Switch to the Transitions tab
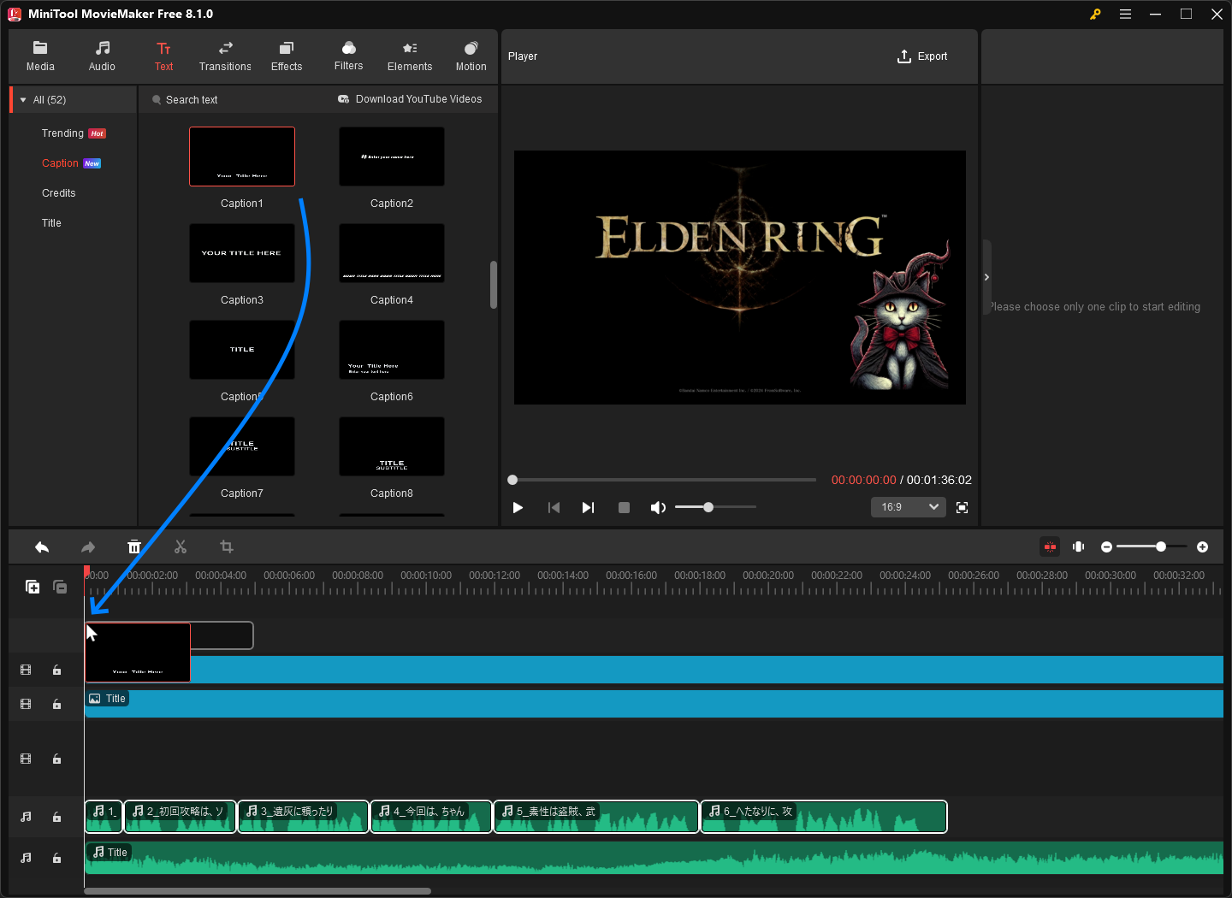 coord(225,56)
